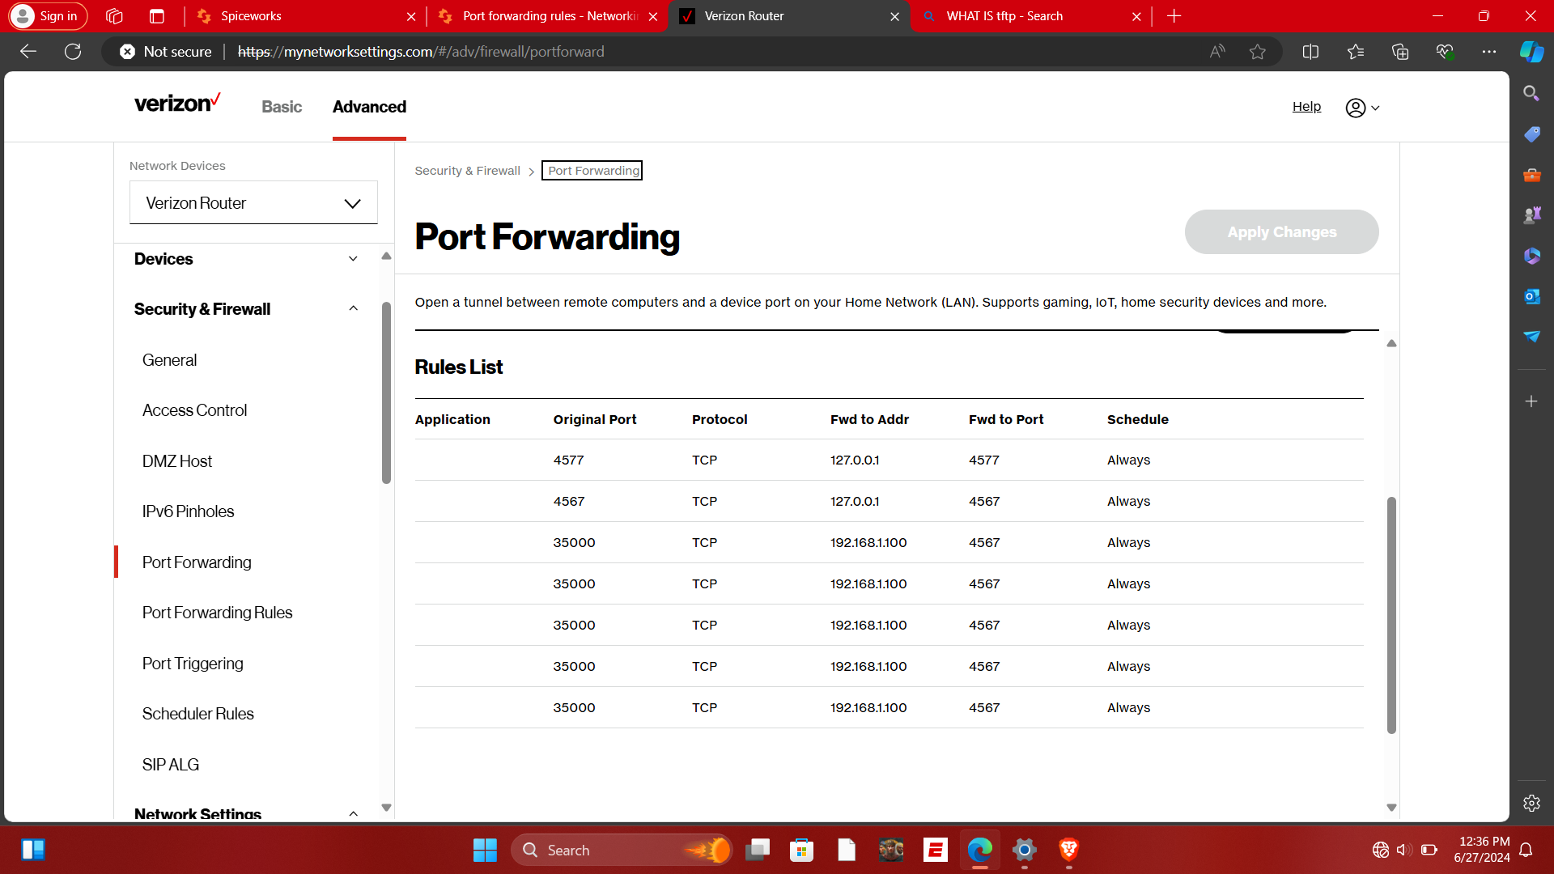This screenshot has width=1554, height=874.
Task: Click the Read aloud icon in address bar
Action: point(1216,52)
